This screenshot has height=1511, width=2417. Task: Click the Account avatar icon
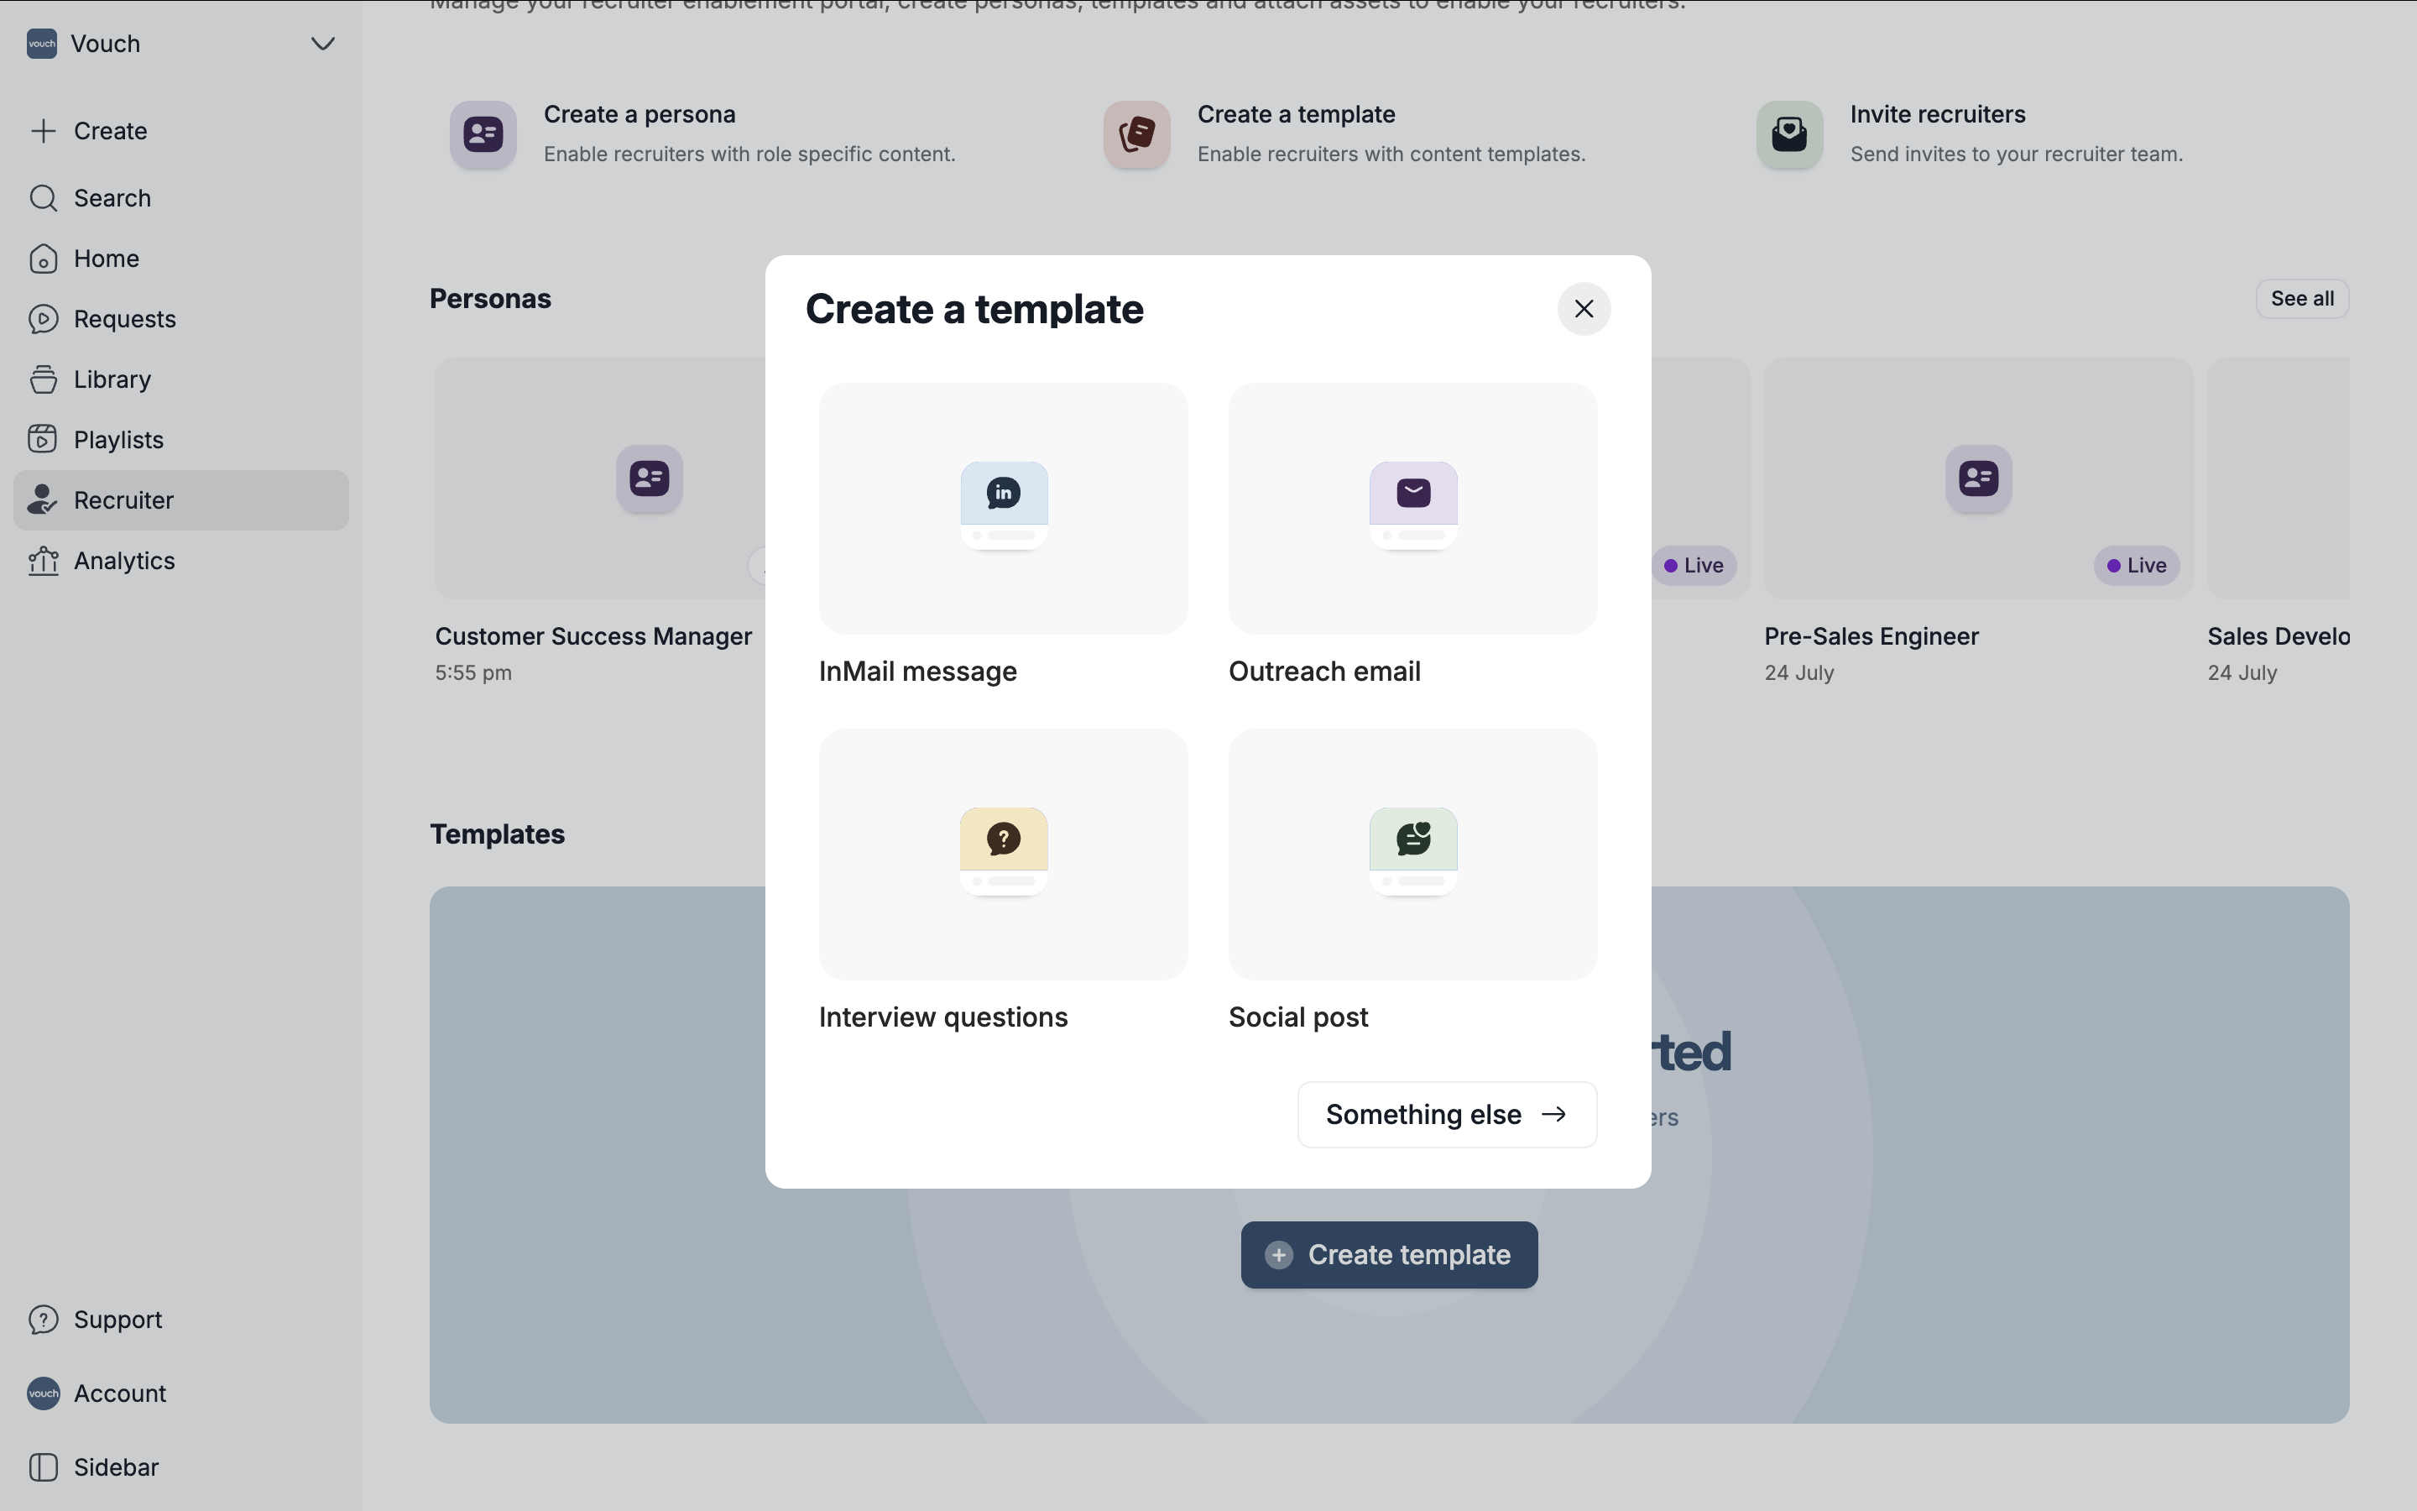pos(43,1393)
